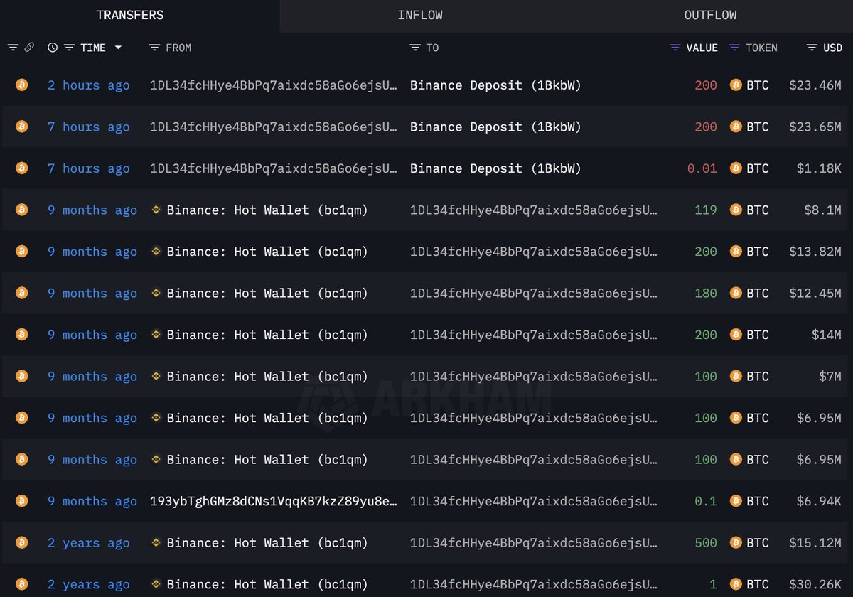Open Binance: Hot Wallet (bc1qm) in the $14M row

(267, 335)
